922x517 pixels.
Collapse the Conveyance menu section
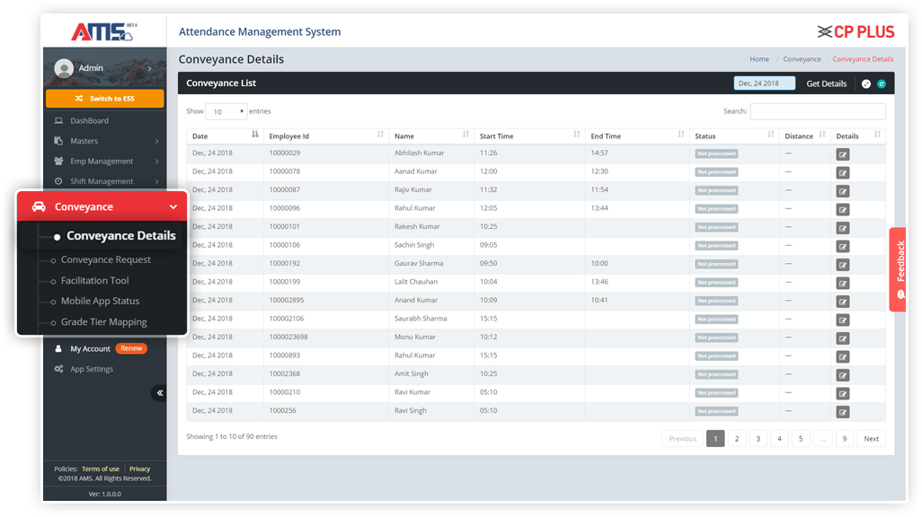point(102,206)
